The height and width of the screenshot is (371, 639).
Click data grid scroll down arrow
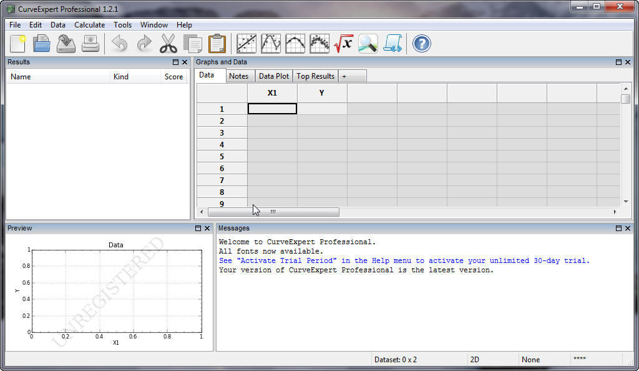click(x=626, y=201)
